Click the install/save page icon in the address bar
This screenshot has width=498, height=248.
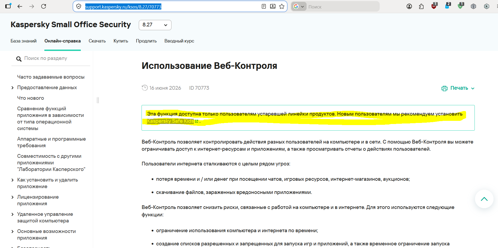[273, 7]
